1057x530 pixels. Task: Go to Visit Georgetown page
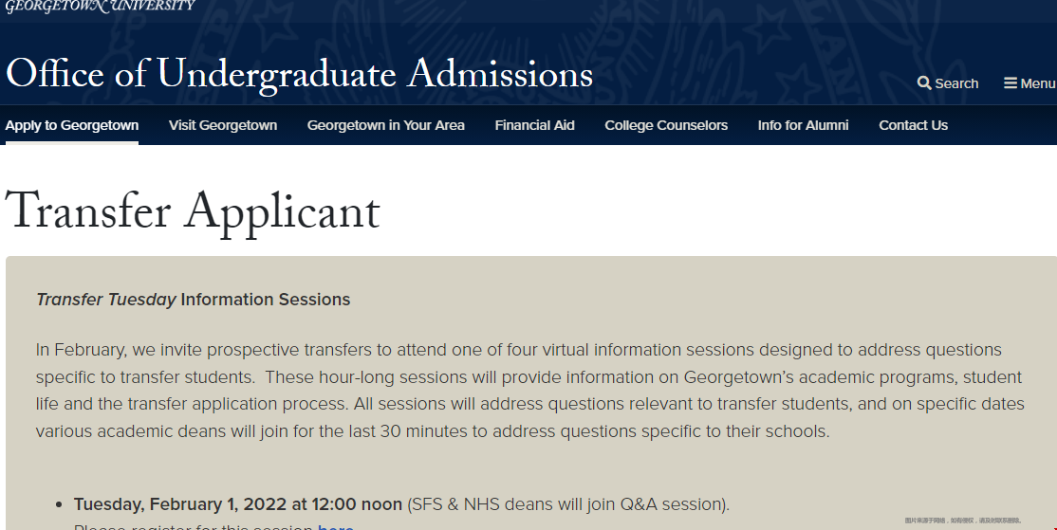point(223,125)
